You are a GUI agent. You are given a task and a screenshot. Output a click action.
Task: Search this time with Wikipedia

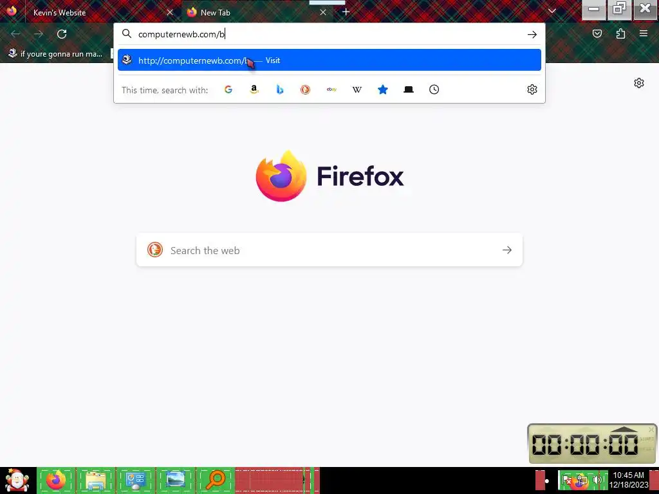[x=357, y=89]
